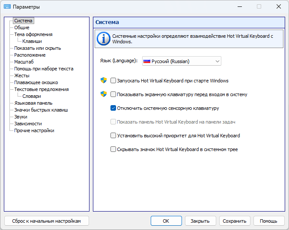Image resolution: width=289 pixels, height=230 pixels.
Task: Select Помощь при наборе текста
Action: [44, 69]
